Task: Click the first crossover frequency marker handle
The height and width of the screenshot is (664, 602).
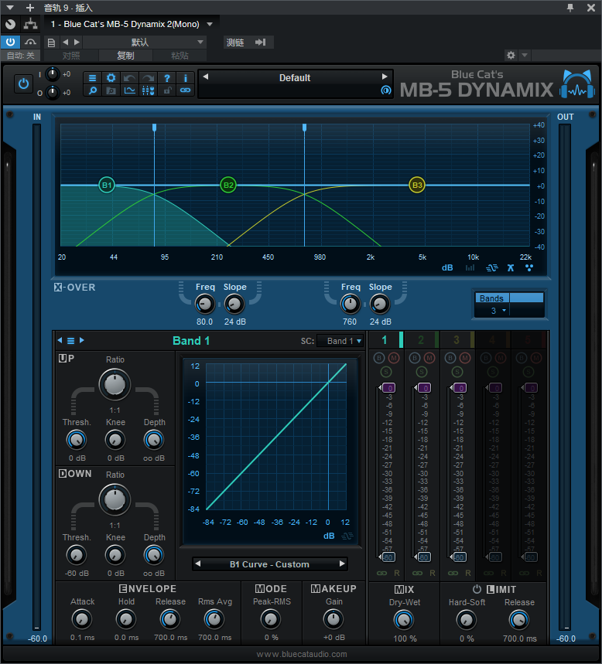Action: pyautogui.click(x=154, y=128)
